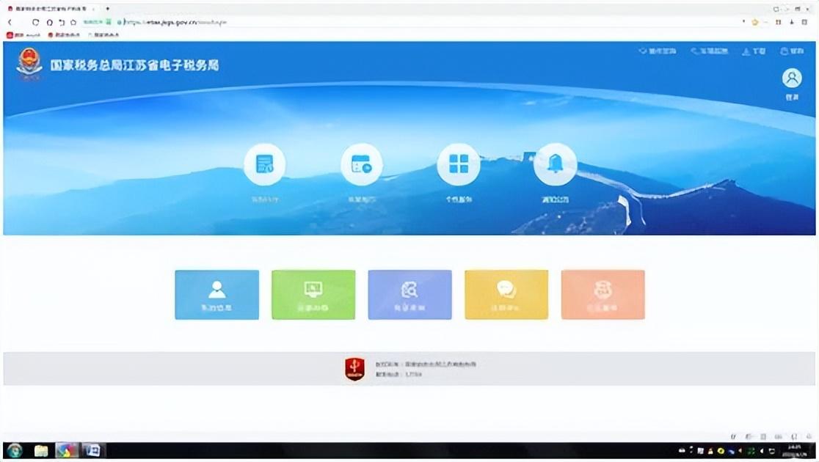Open the purple search query tile
The width and height of the screenshot is (819, 462).
[410, 294]
